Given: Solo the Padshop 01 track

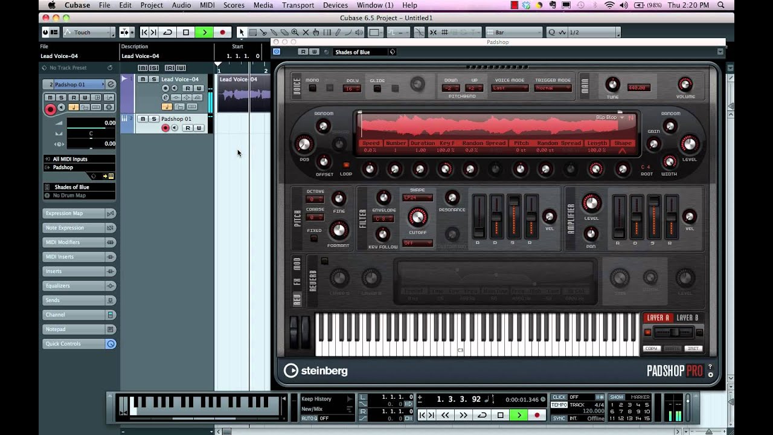Looking at the screenshot, I should [154, 119].
